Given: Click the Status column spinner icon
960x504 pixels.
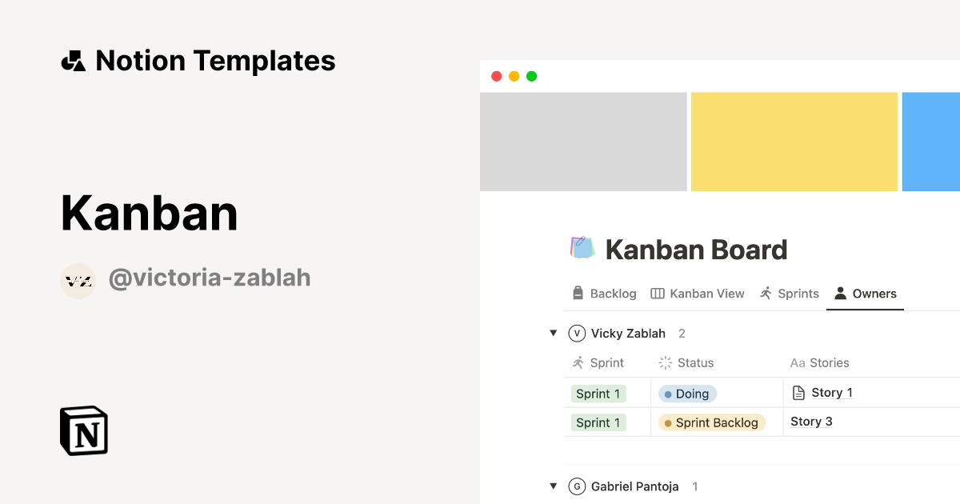Looking at the screenshot, I should point(665,363).
